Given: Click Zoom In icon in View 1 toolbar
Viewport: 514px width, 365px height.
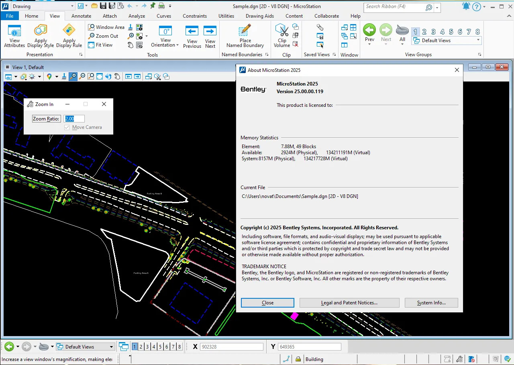Looking at the screenshot, I should 73,76.
